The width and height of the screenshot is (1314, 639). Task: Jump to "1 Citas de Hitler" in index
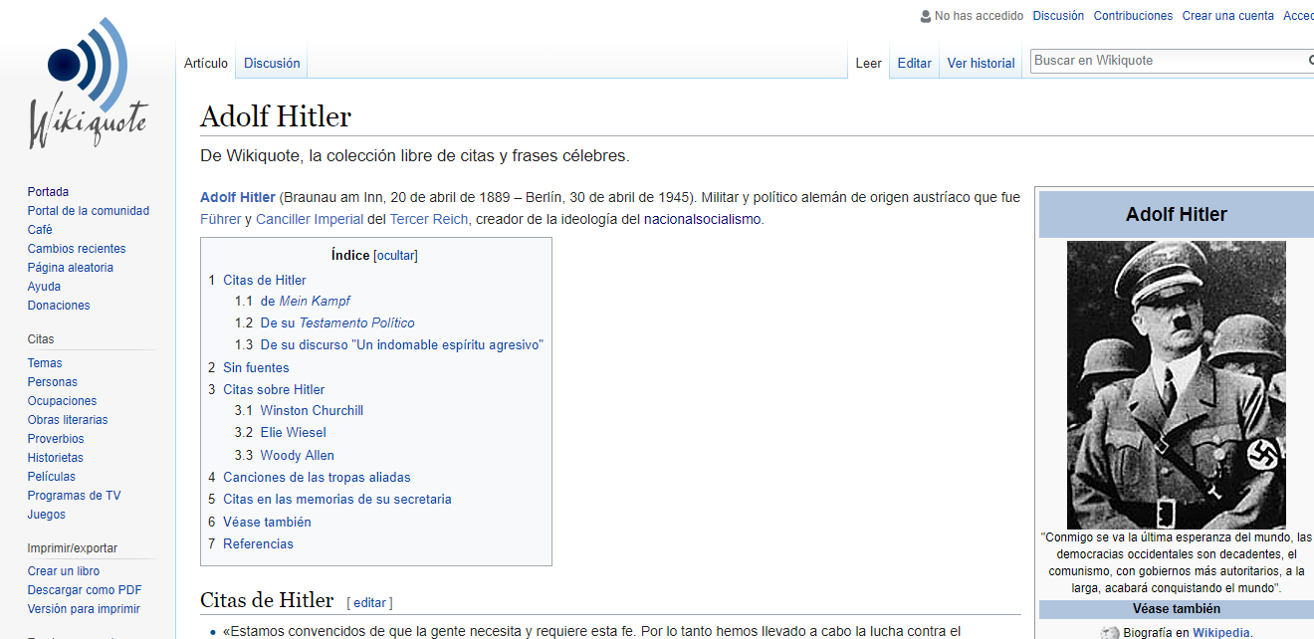click(258, 281)
